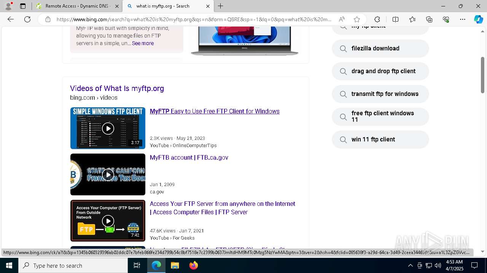This screenshot has height=273, width=487.
Task: Select drag and drop ftp client suggestion
Action: coord(380,71)
